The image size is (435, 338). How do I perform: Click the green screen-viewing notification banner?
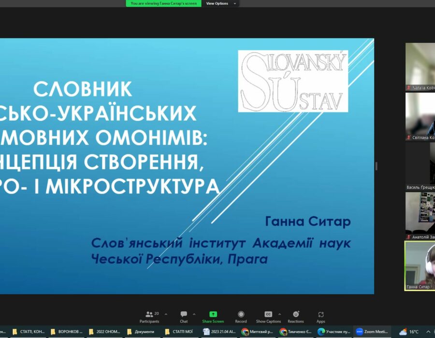(x=163, y=3)
